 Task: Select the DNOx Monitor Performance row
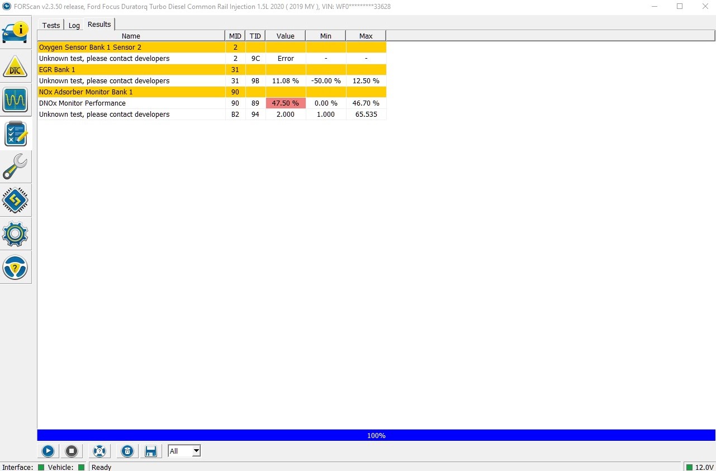131,103
